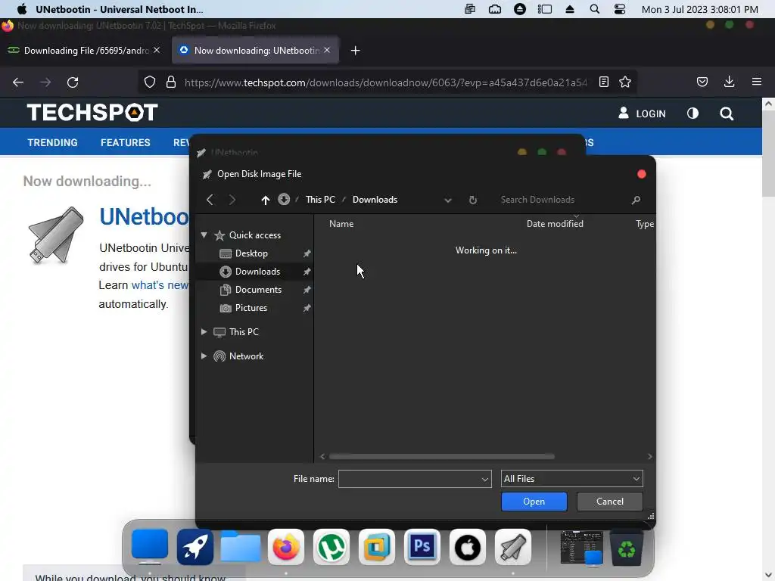Click the tracking protection shield icon
The height and width of the screenshot is (581, 775).
point(150,82)
